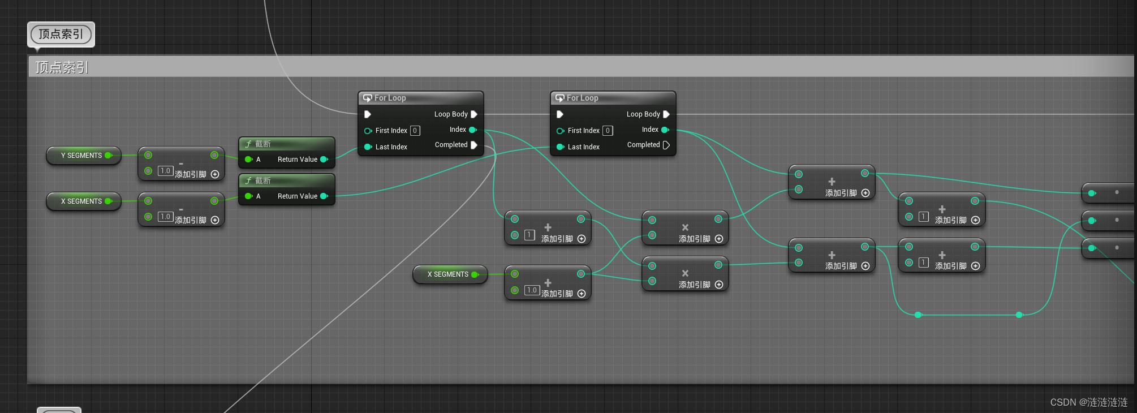This screenshot has height=413, width=1137.
Task: Click the second For Loop's Last Index pin
Action: [561, 147]
